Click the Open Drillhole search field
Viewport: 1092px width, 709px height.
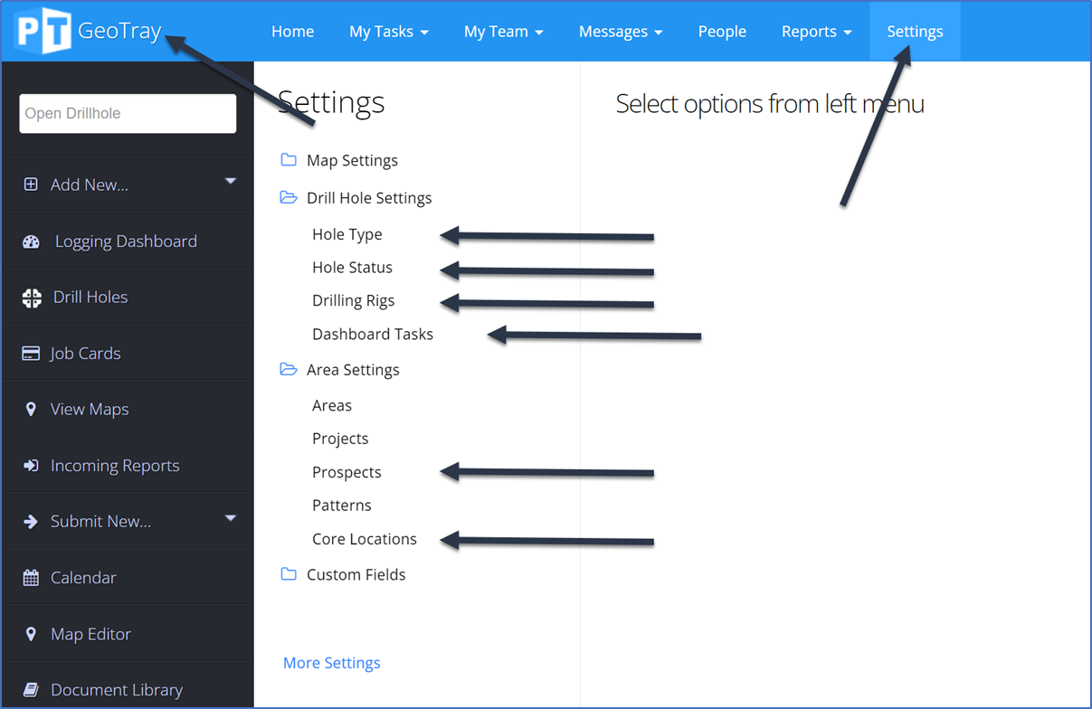click(127, 113)
